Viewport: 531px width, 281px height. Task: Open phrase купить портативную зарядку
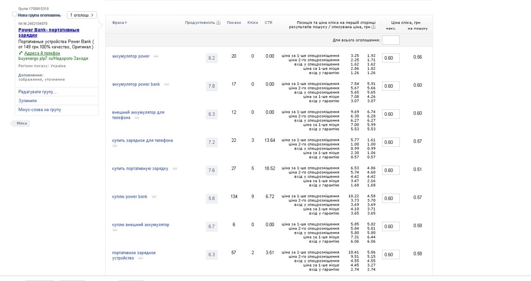click(140, 169)
